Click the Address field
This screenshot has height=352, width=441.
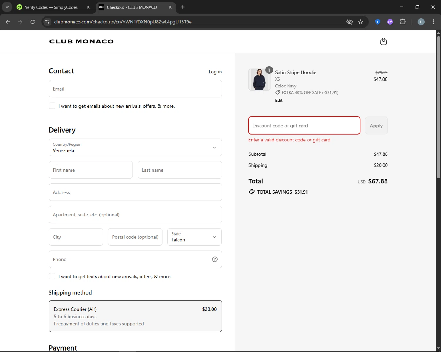point(135,192)
